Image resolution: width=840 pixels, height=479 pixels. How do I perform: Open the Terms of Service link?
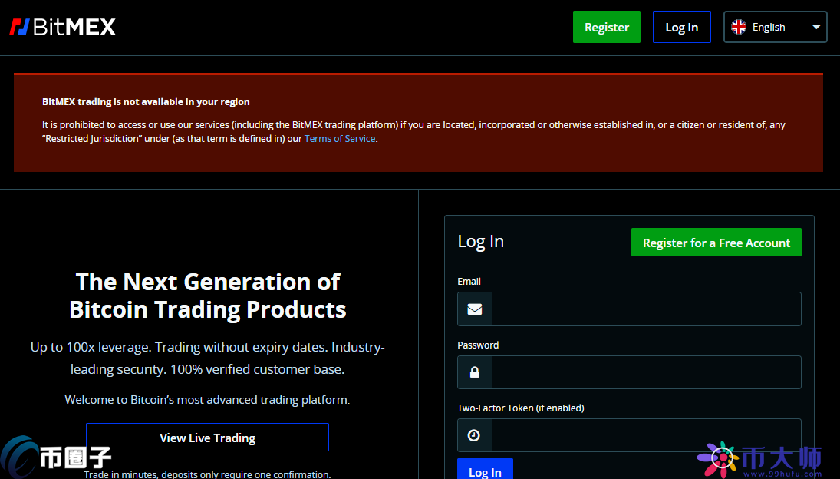pos(340,139)
